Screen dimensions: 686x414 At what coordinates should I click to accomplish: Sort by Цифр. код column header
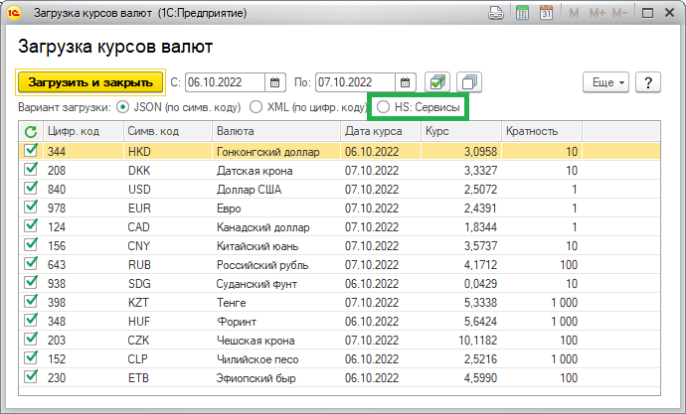84,131
